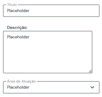Click the Descrição: label text
The image size is (102, 97).
17,28
